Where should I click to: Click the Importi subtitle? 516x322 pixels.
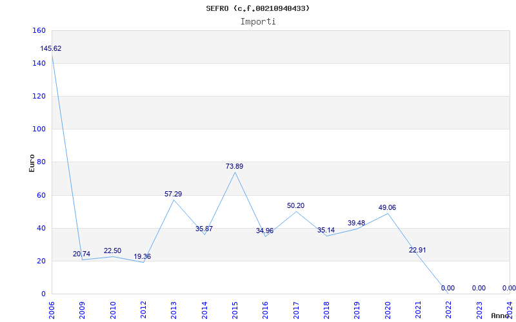pos(258,22)
